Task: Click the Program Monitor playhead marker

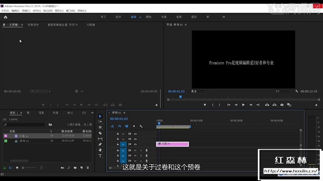Action: [x=180, y=97]
